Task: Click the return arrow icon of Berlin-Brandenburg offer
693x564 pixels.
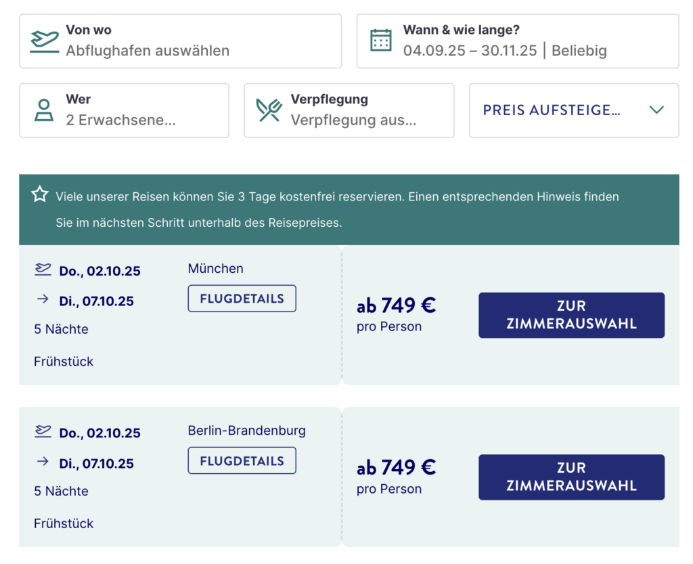Action: point(43,462)
